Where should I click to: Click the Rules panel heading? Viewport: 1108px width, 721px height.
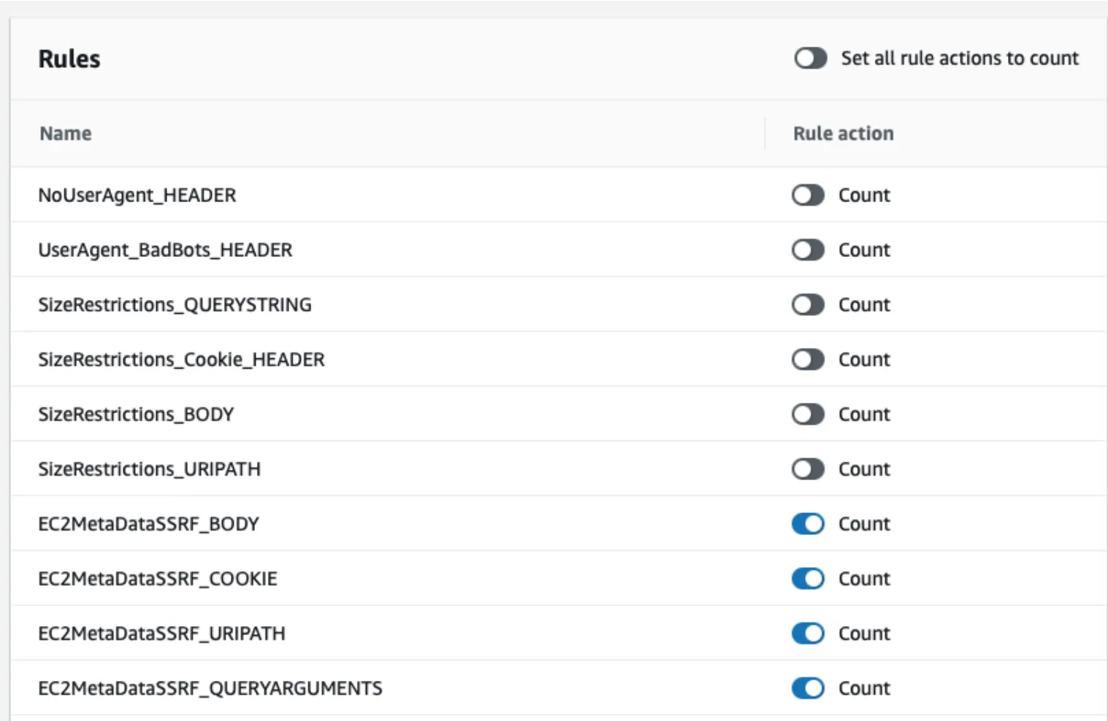click(x=69, y=59)
